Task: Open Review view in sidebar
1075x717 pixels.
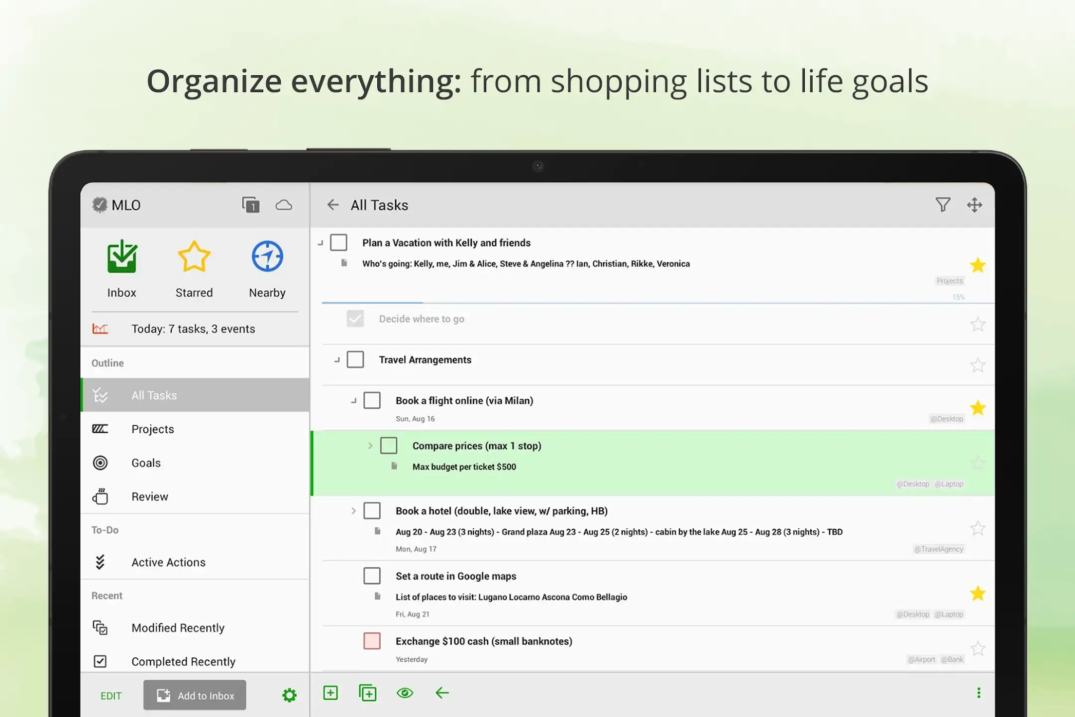Action: pyautogui.click(x=195, y=496)
